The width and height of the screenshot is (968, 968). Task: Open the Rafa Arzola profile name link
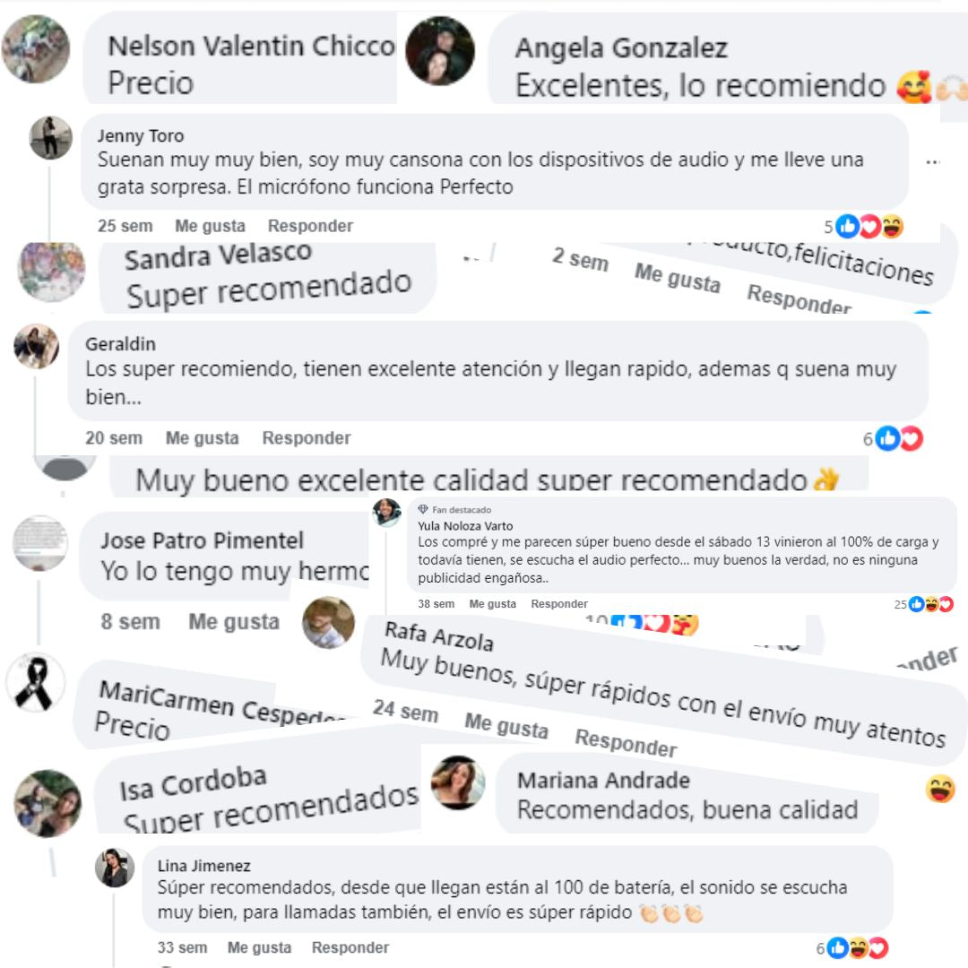439,637
